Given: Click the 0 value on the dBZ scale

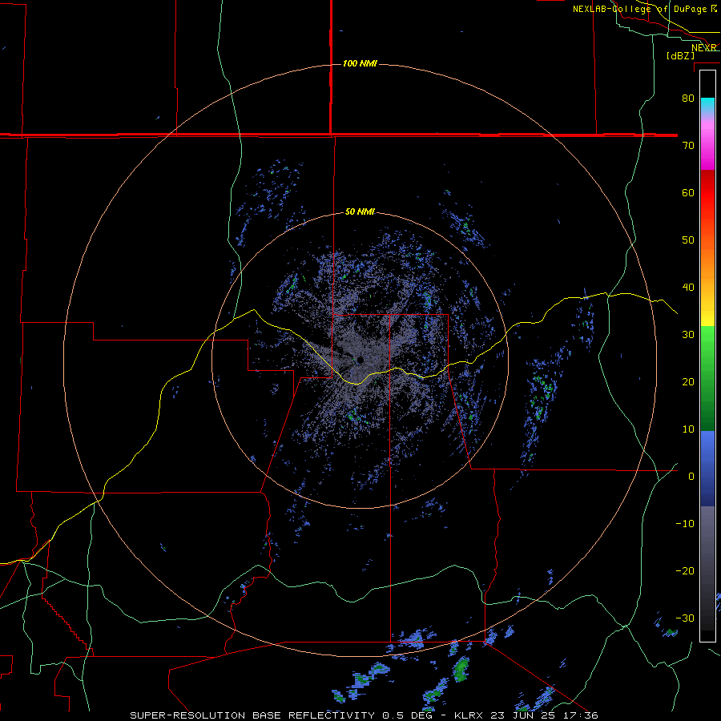Looking at the screenshot, I should click(691, 477).
